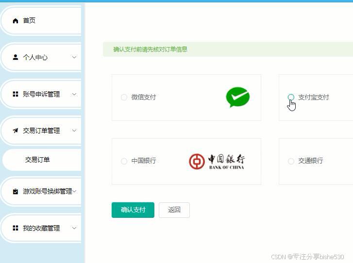This screenshot has width=353, height=263.
Task: Click the 返回 button
Action: (174, 210)
